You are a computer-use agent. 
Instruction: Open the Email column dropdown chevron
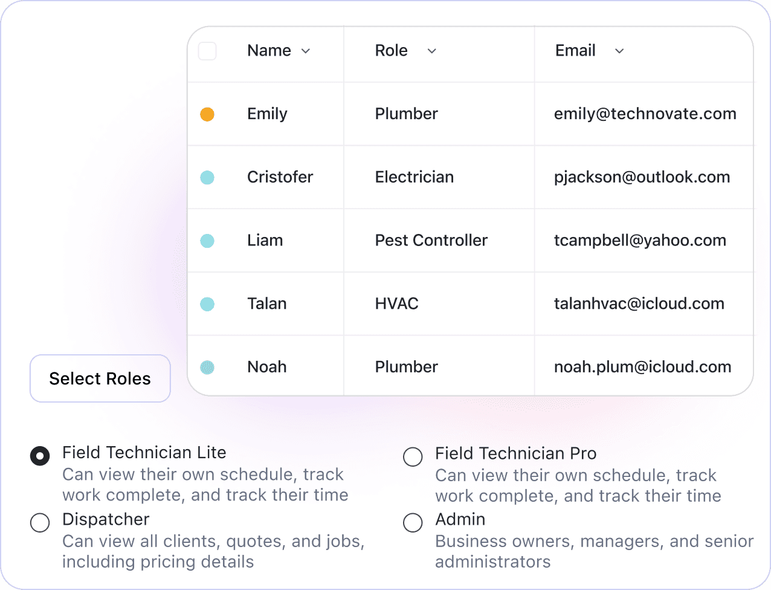coord(619,51)
